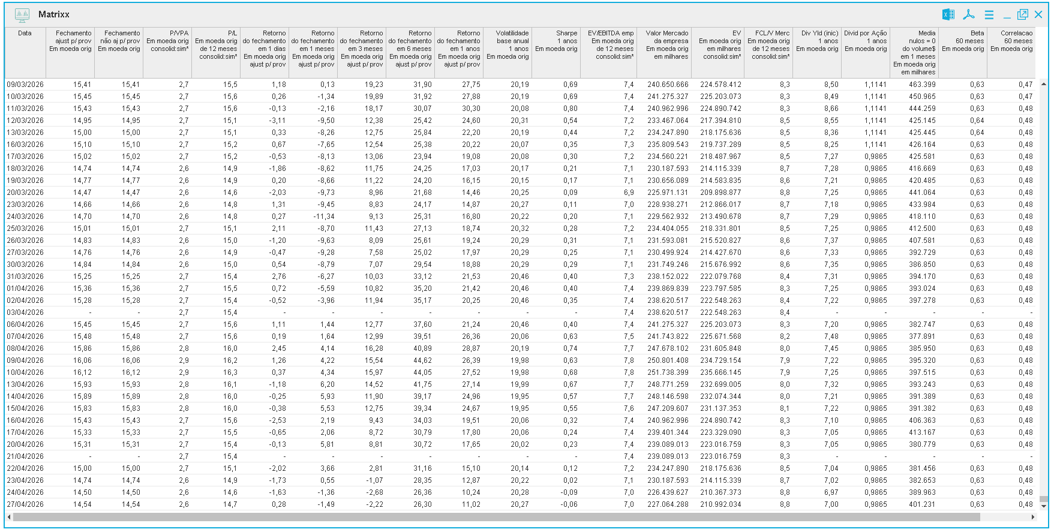Click EV value 235.666.145
The height and width of the screenshot is (532, 1054).
(x=720, y=372)
